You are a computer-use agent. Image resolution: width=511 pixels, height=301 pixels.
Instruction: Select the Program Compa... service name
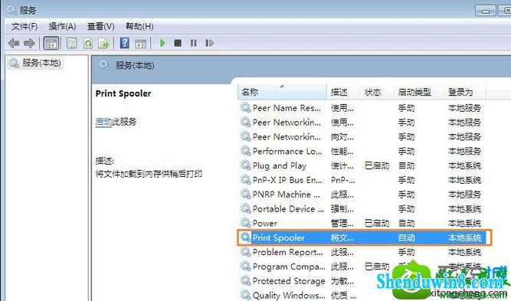pyautogui.click(x=289, y=267)
